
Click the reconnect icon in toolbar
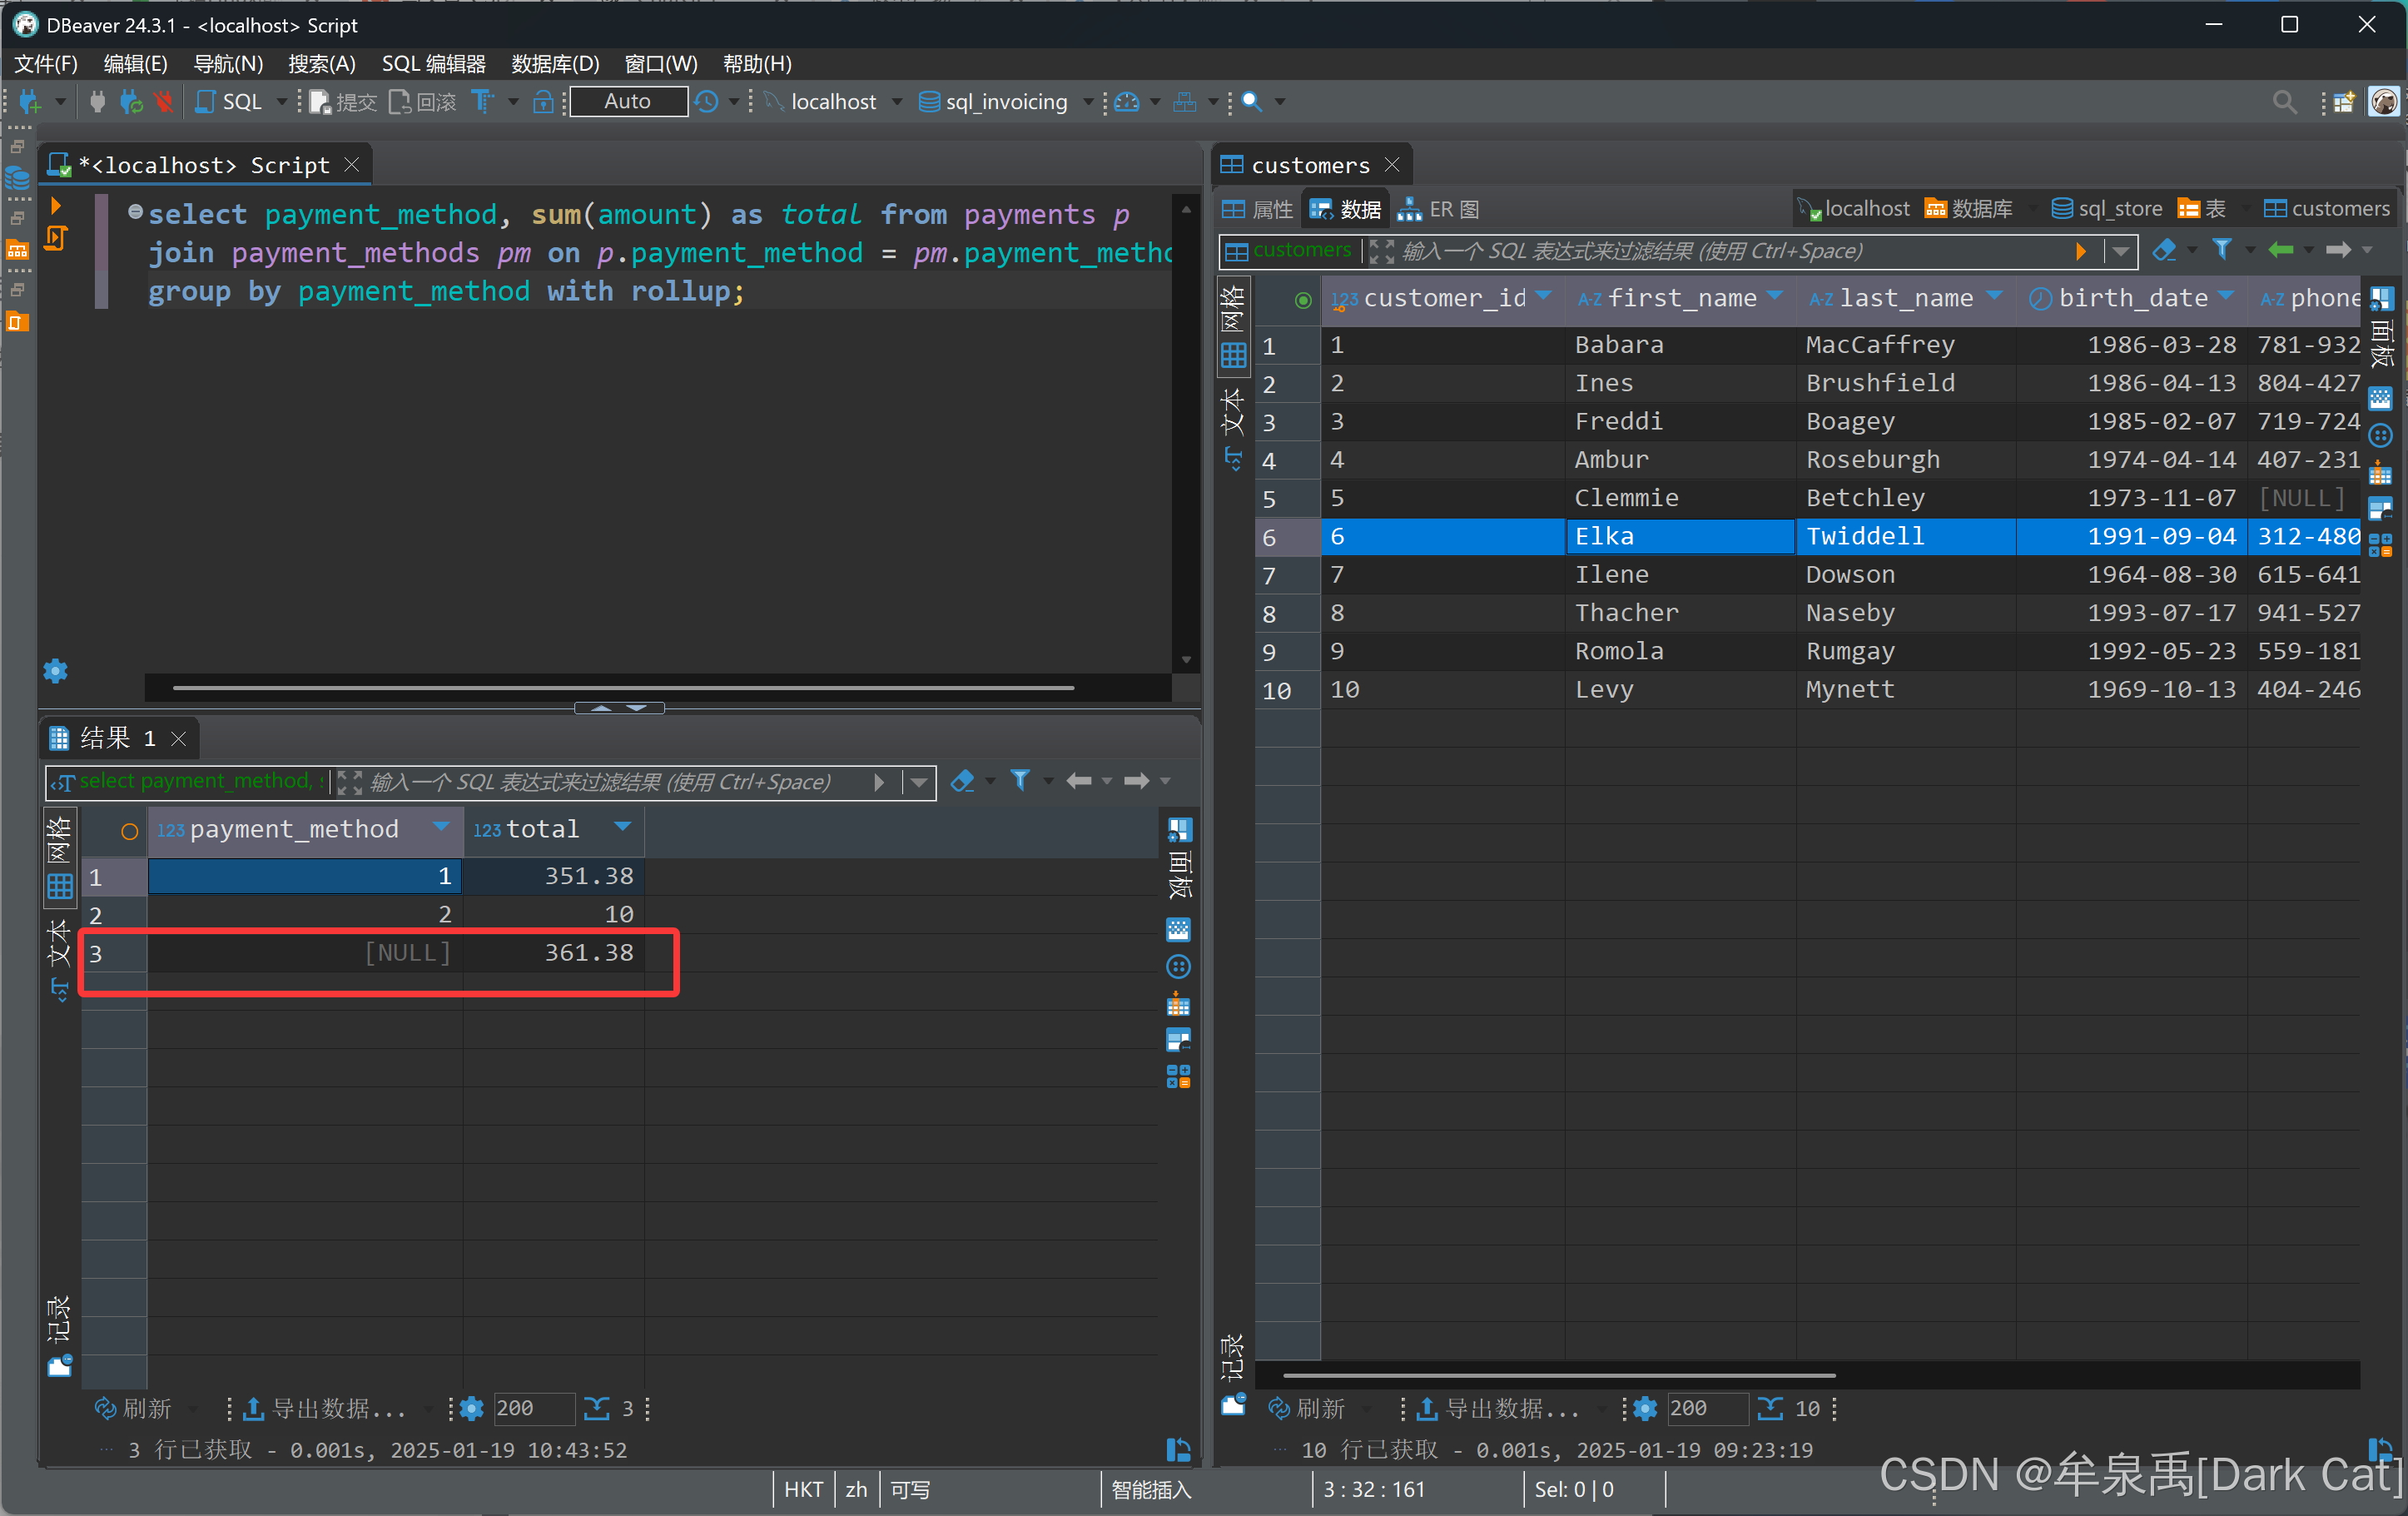click(131, 102)
